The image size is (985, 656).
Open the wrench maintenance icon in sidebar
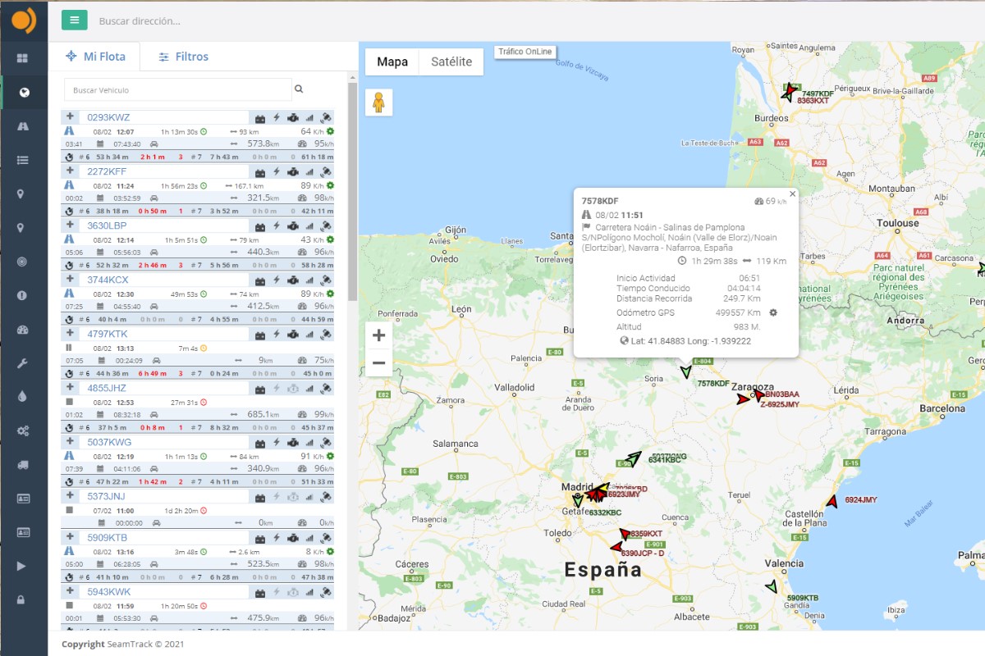(23, 363)
